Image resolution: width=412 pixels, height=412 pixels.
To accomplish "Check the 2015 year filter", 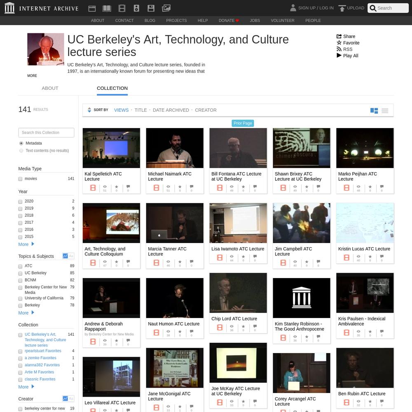I will pos(20,237).
